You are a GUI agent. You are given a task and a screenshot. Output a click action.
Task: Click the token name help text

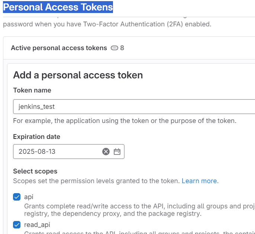[x=125, y=121]
